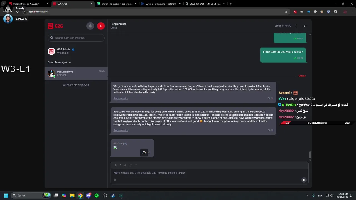Click the chat scrollbar up arrow
Image resolution: width=356 pixels, height=200 pixels.
click(x=310, y=34)
